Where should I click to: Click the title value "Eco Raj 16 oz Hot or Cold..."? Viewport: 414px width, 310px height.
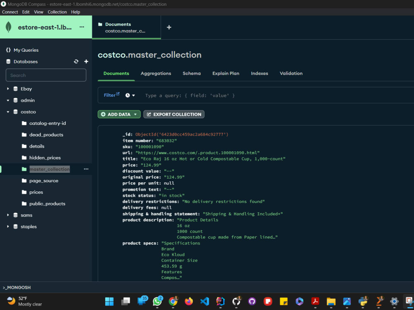pos(213,159)
